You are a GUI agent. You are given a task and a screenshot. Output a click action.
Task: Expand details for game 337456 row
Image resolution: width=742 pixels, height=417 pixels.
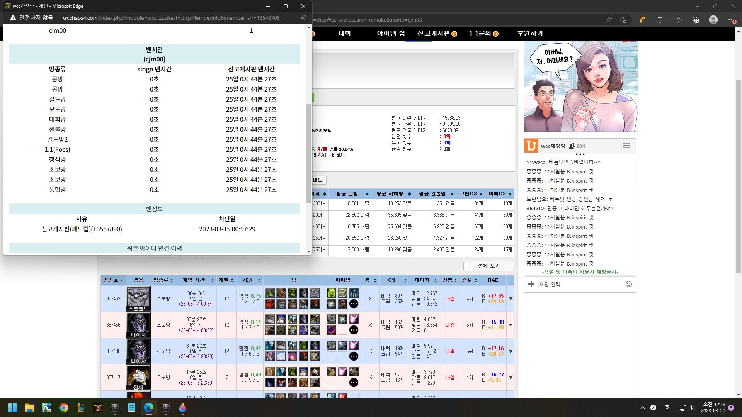tap(511, 325)
